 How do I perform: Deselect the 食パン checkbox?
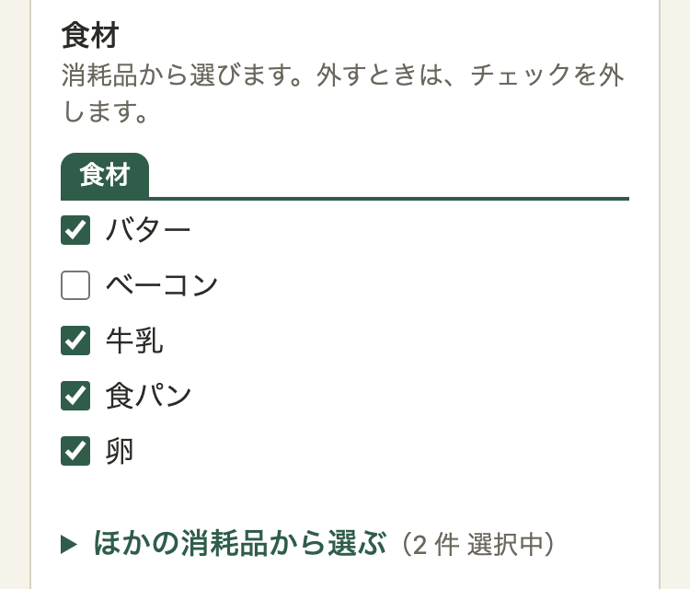click(75, 396)
